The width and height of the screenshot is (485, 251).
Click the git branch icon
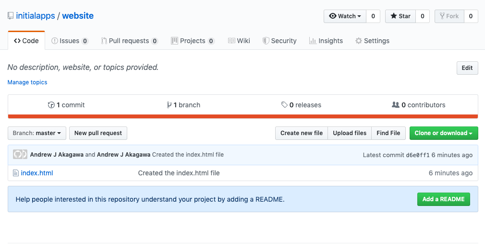169,105
